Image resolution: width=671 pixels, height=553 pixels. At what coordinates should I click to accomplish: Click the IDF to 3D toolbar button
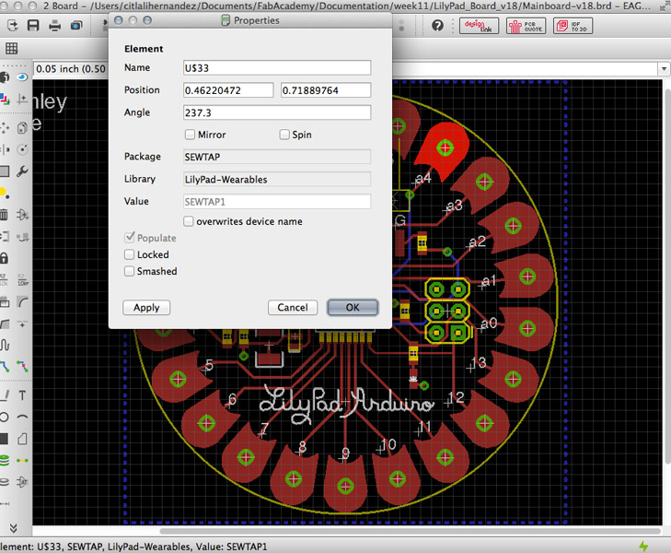(573, 26)
